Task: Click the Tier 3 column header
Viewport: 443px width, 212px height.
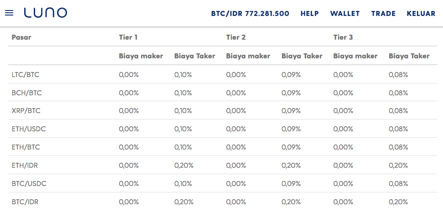Action: point(343,37)
